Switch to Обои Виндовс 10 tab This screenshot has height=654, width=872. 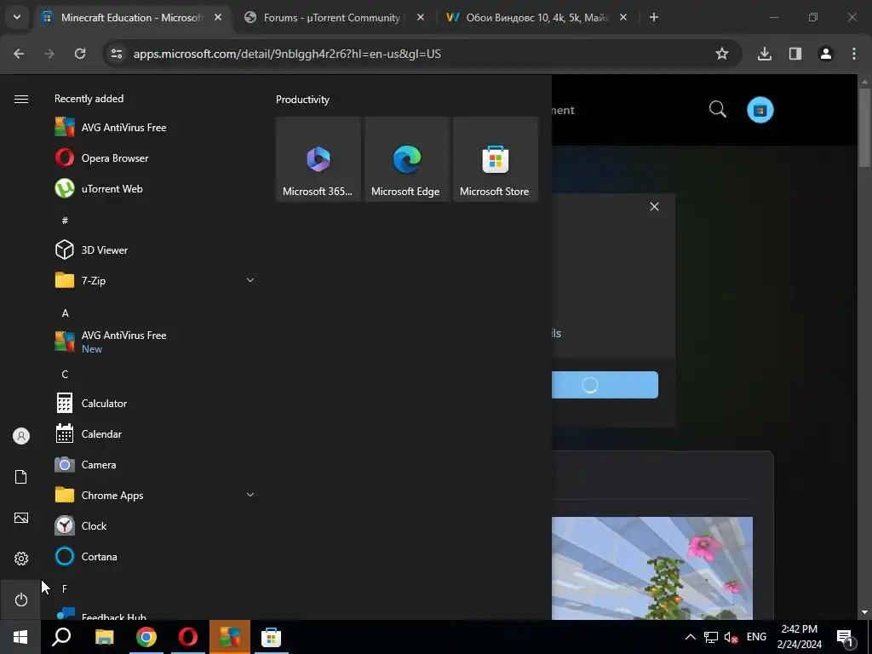coord(536,18)
